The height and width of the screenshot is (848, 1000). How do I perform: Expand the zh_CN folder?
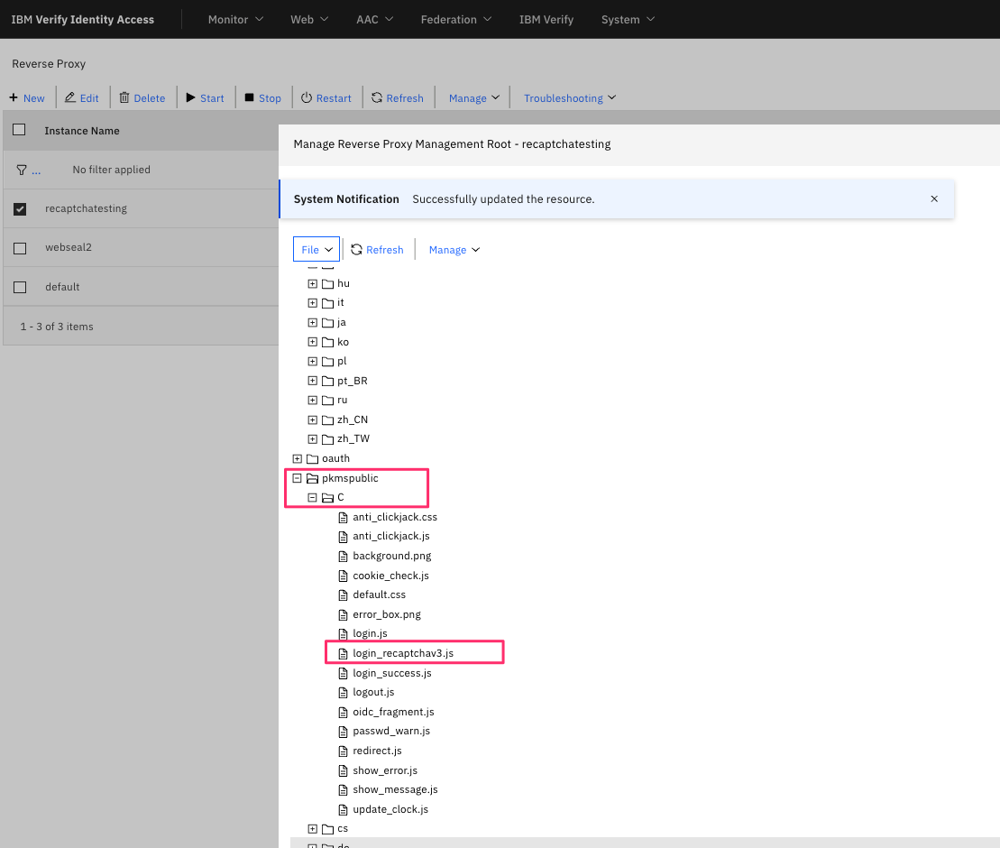point(313,419)
